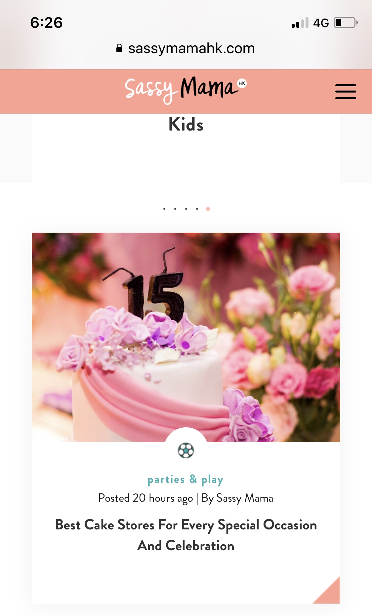This screenshot has height=616, width=372.
Task: Select the first carousel dot
Action: point(164,209)
